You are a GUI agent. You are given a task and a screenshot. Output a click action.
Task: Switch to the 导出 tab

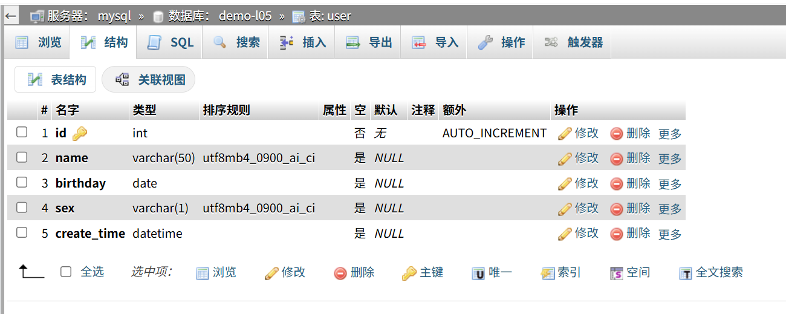[x=368, y=42]
